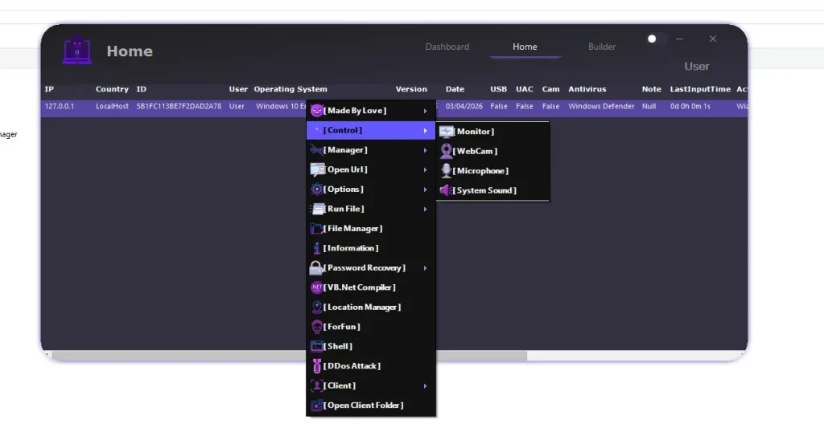Expand the Client submenu arrow
The width and height of the screenshot is (824, 444).
pos(425,386)
